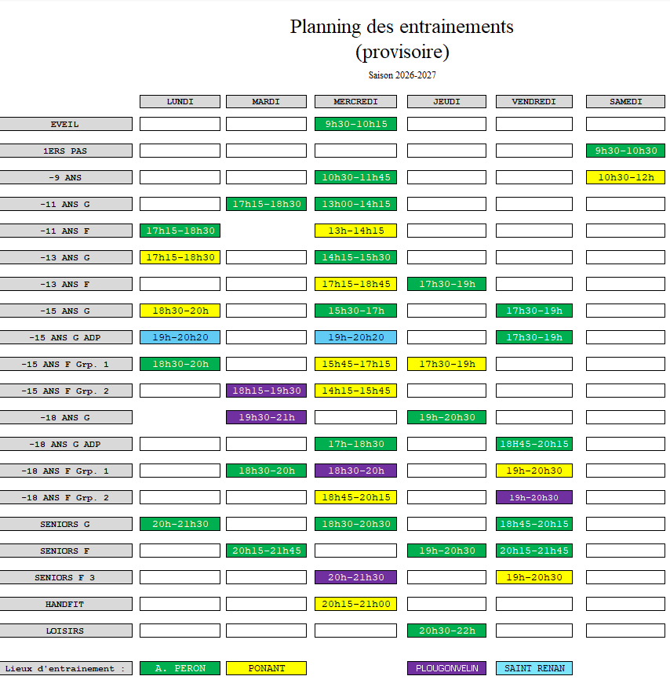
Task: Click 1ERS PAS Saturday 9h30-10h30 slot
Action: [625, 151]
